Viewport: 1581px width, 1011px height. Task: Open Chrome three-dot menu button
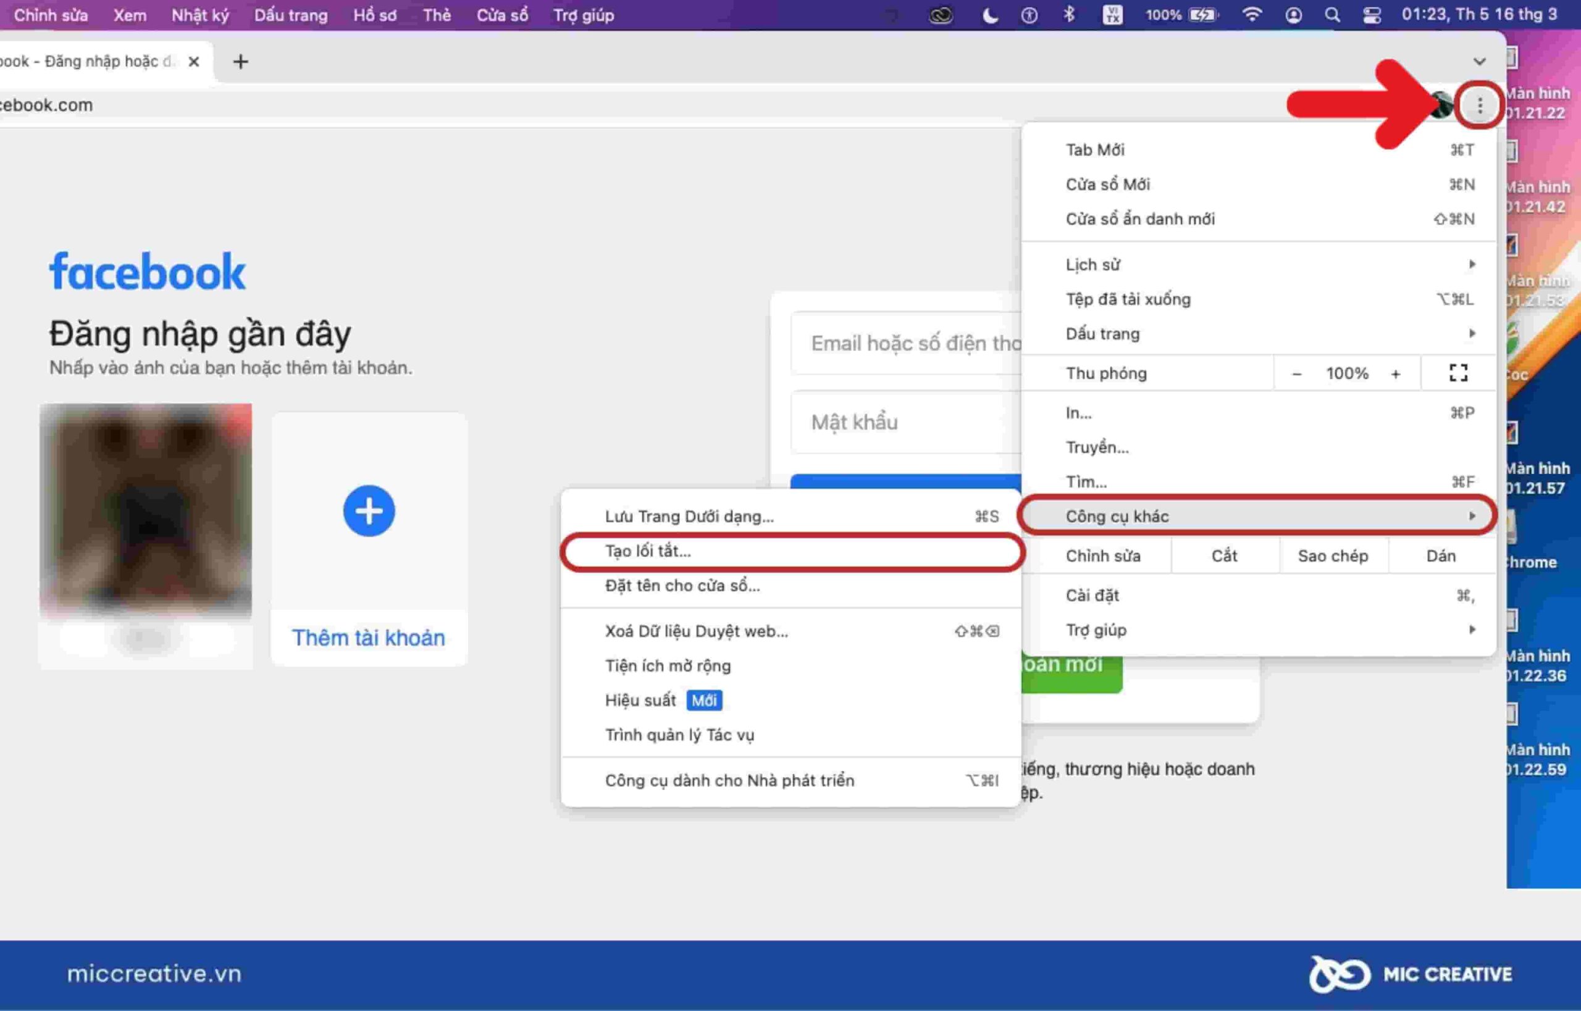click(x=1479, y=105)
